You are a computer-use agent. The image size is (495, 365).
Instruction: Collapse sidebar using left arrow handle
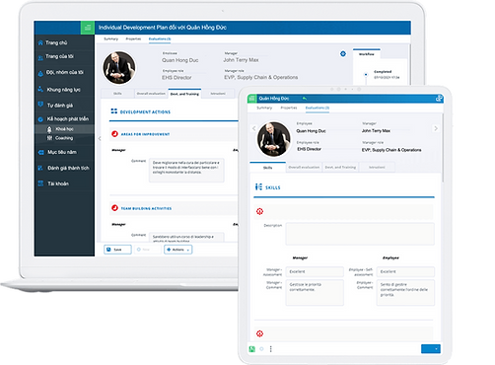click(x=100, y=138)
